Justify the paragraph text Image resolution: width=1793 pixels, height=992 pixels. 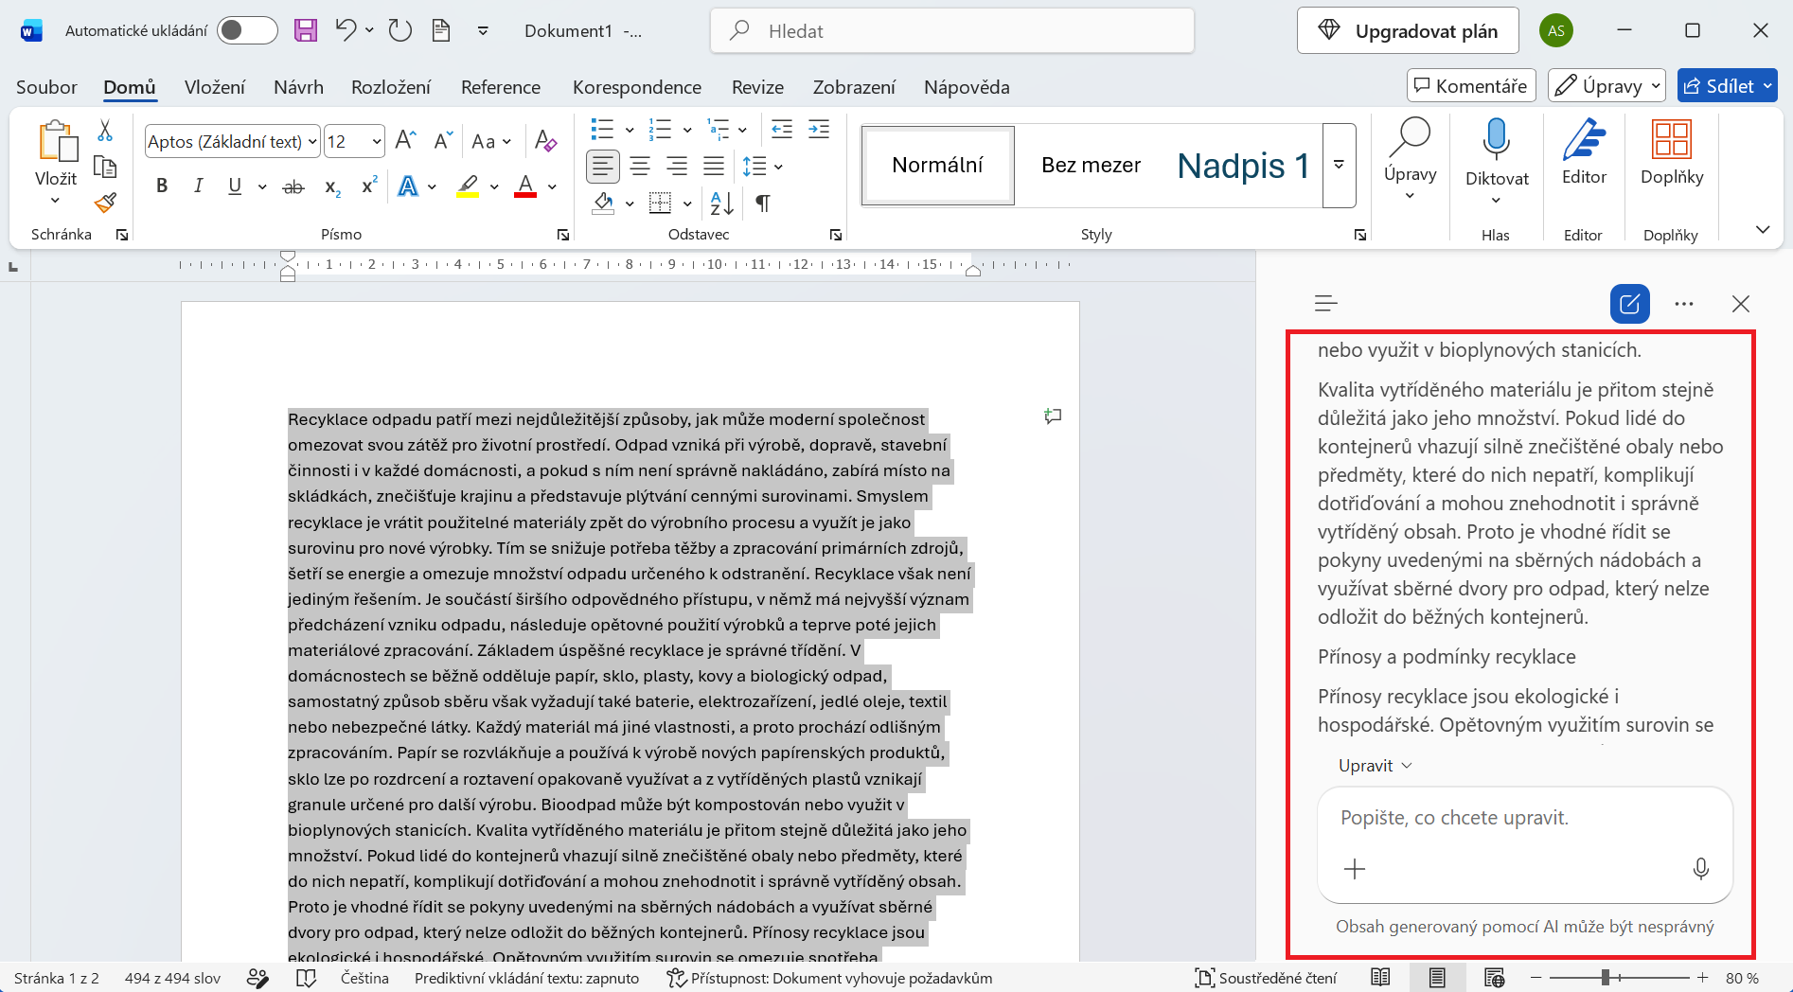(x=714, y=167)
